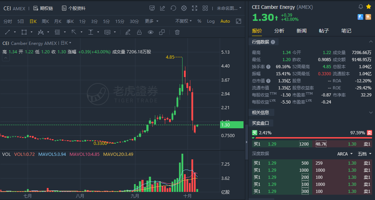
Task: Click the alert bell icon
Action: point(361,7)
